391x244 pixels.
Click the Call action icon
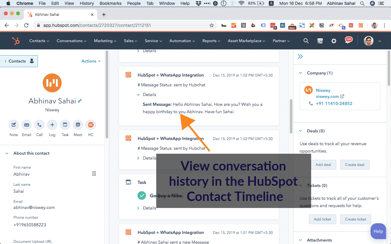39,125
